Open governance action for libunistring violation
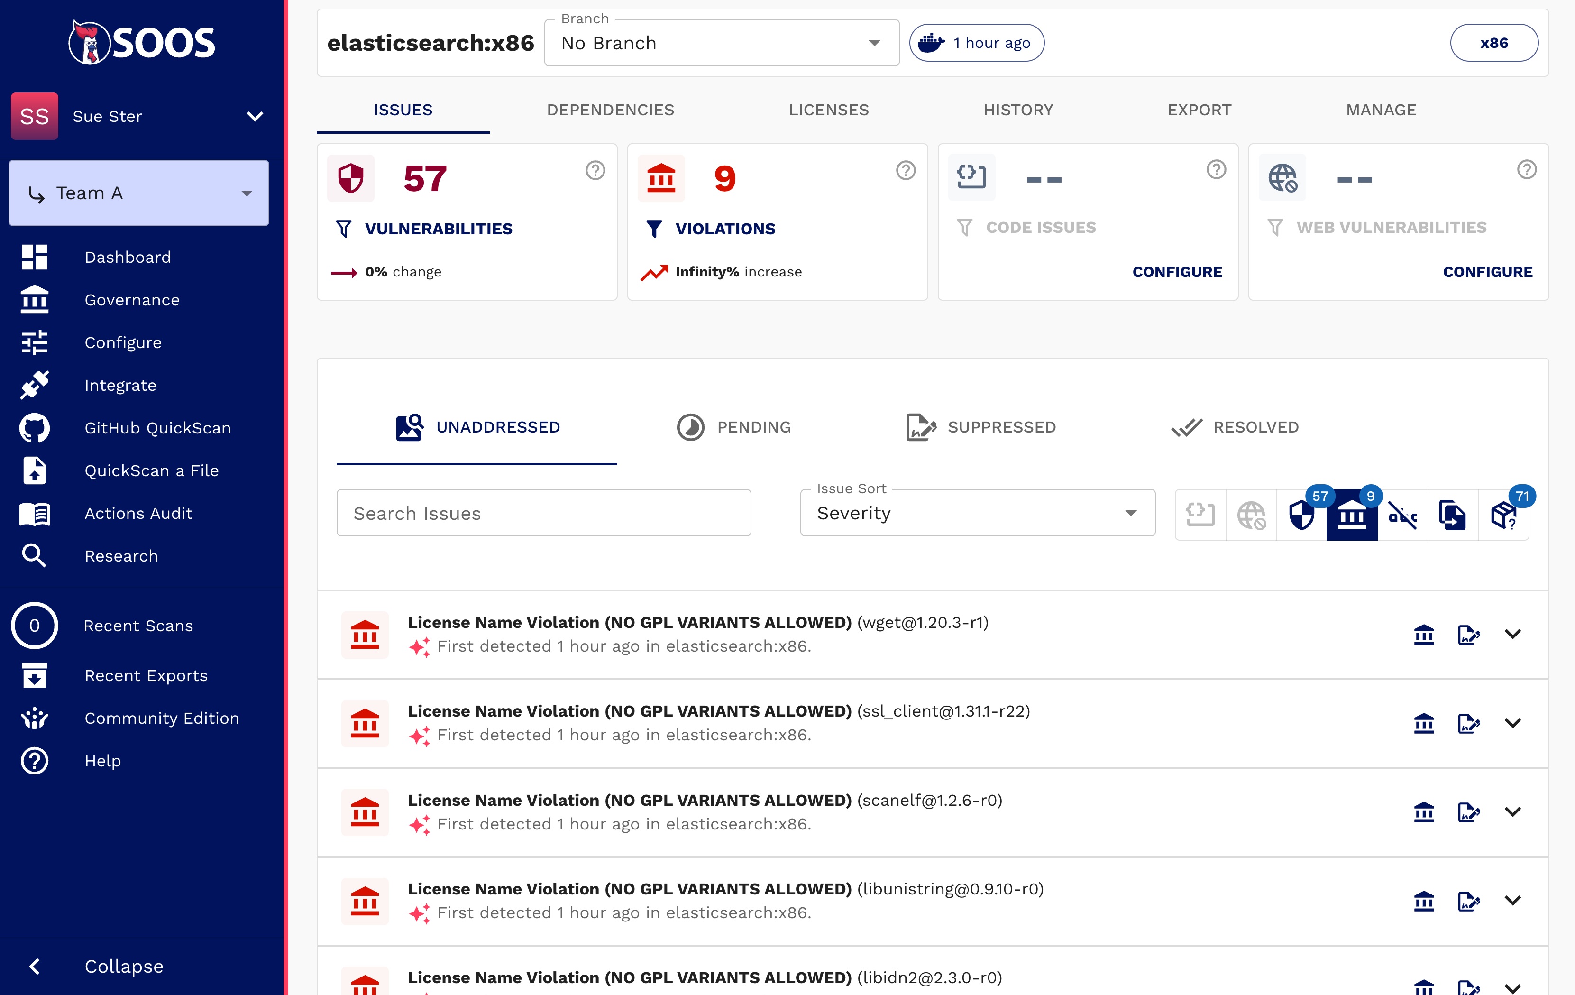 pyautogui.click(x=1424, y=901)
